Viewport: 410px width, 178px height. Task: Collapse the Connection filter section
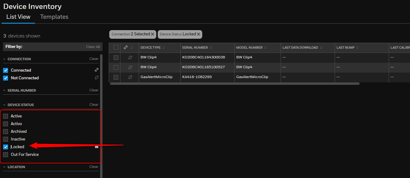(x=5, y=59)
